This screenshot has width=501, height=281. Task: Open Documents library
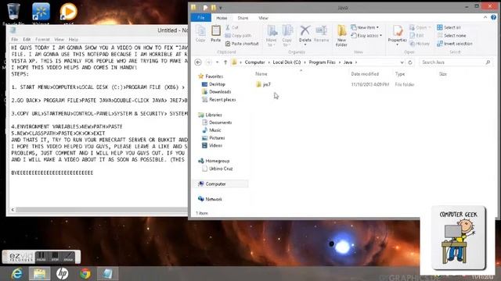(x=217, y=123)
